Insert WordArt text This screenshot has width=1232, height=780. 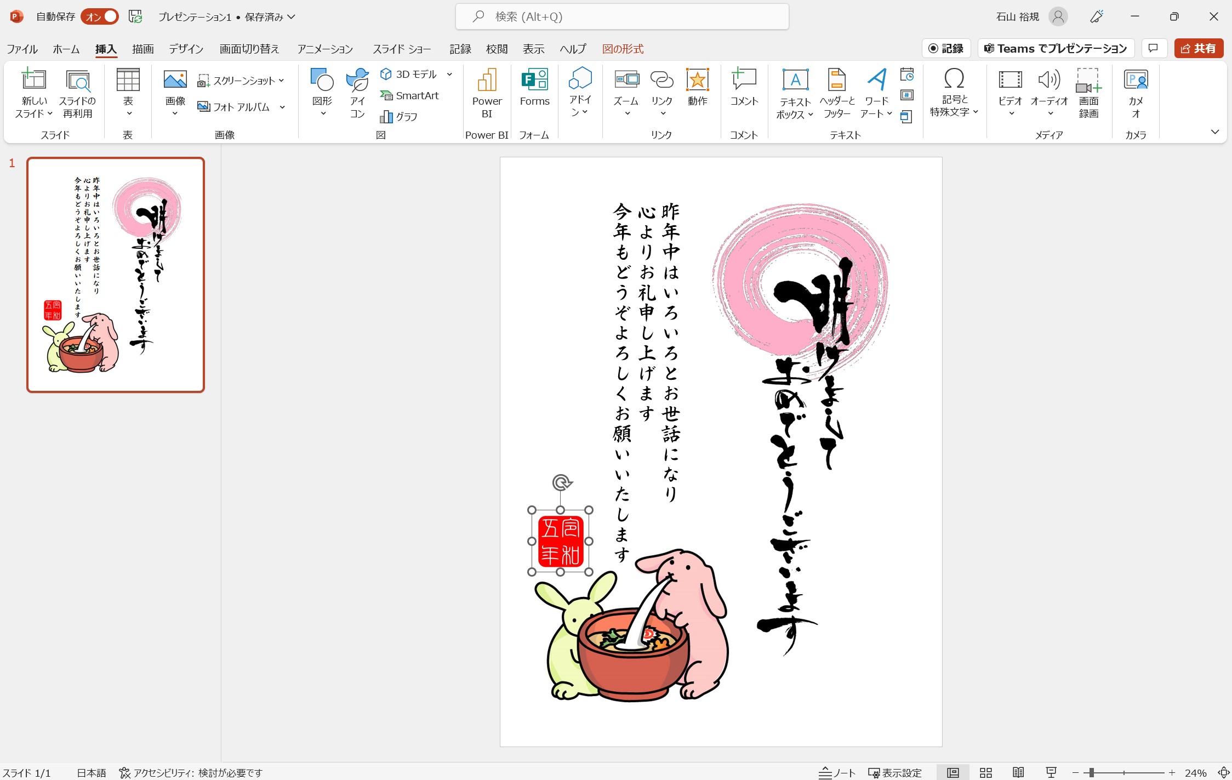[875, 92]
